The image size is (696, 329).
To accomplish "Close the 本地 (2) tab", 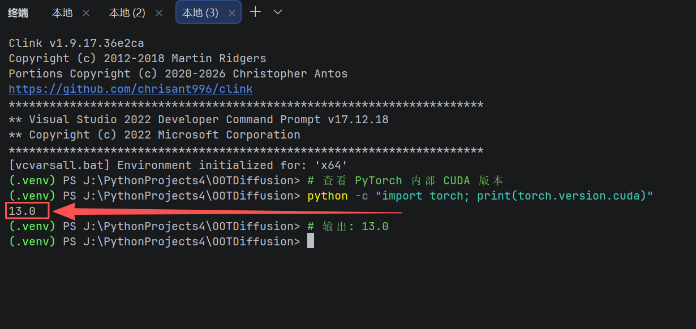I will [x=158, y=12].
